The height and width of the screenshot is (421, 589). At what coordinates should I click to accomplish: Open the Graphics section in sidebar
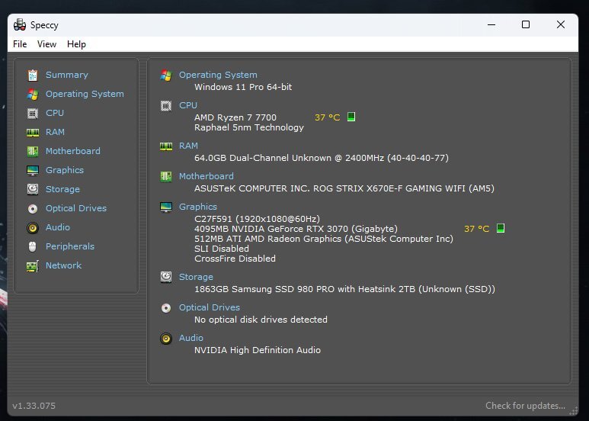pos(65,170)
